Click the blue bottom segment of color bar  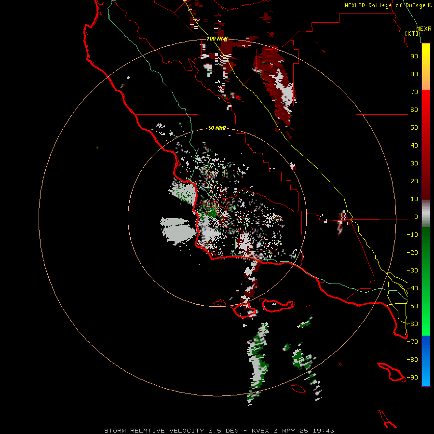[x=426, y=361]
